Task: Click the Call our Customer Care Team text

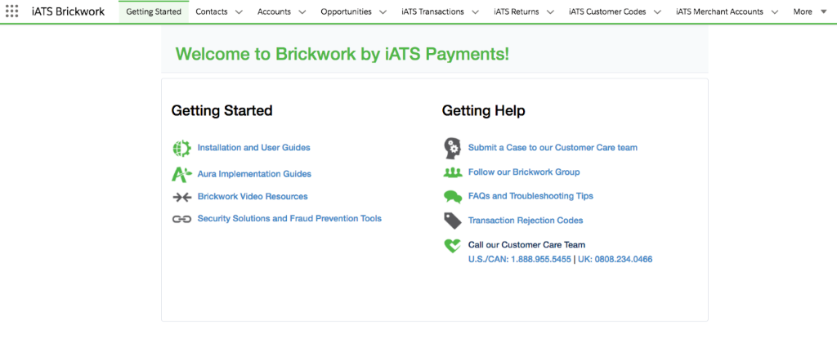Action: click(526, 245)
